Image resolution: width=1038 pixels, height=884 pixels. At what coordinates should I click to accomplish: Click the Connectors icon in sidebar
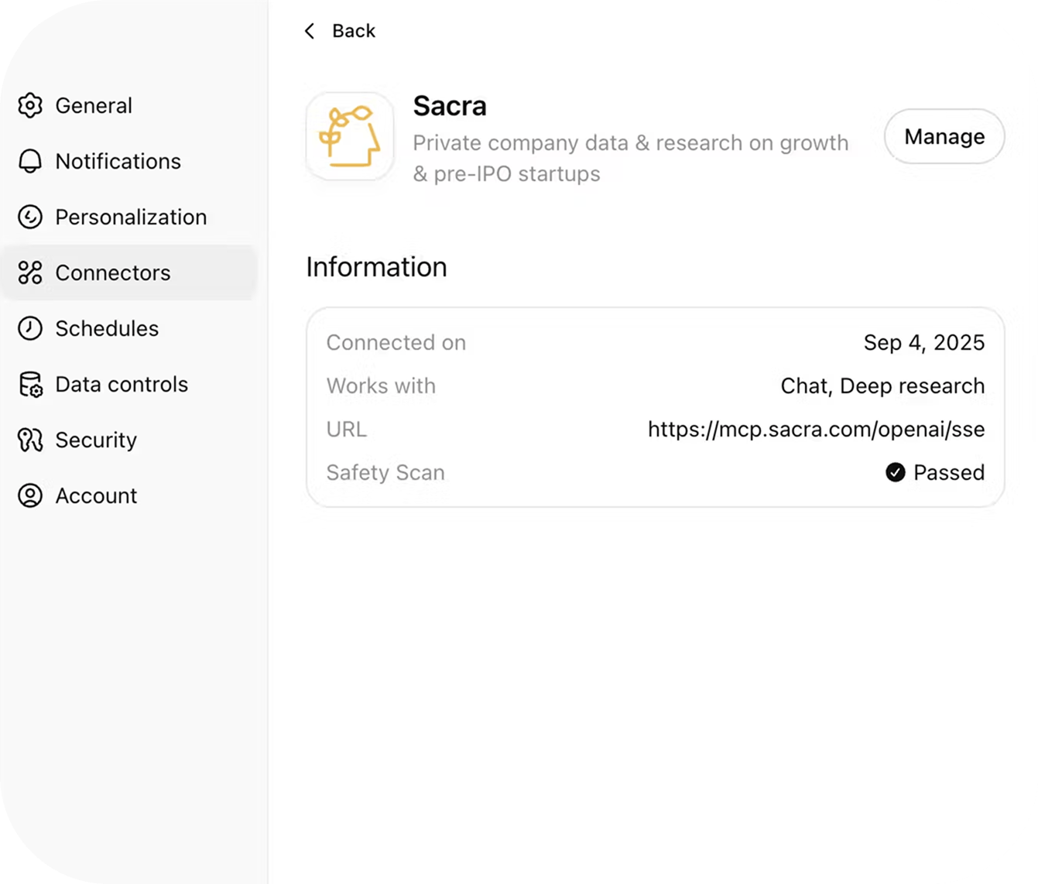[30, 272]
